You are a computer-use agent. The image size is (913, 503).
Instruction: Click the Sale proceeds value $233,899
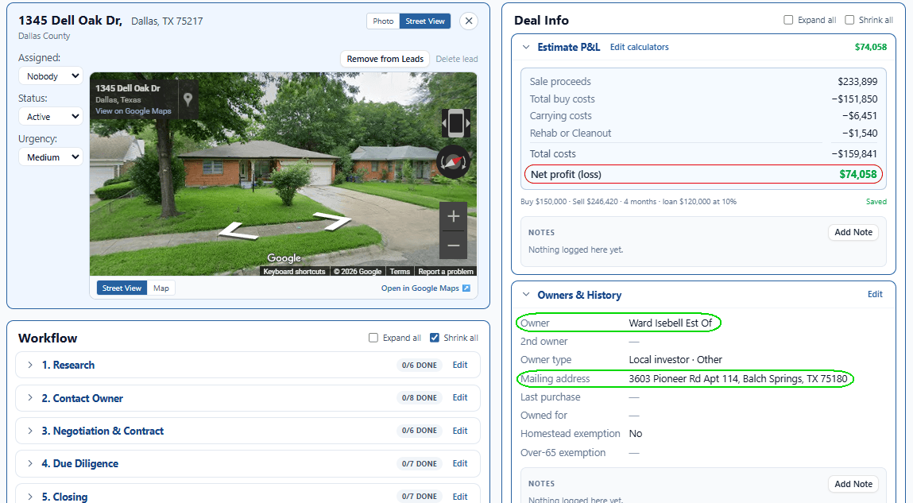[x=857, y=82]
